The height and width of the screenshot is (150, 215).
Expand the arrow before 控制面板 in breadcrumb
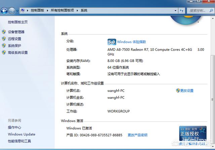[28, 10]
